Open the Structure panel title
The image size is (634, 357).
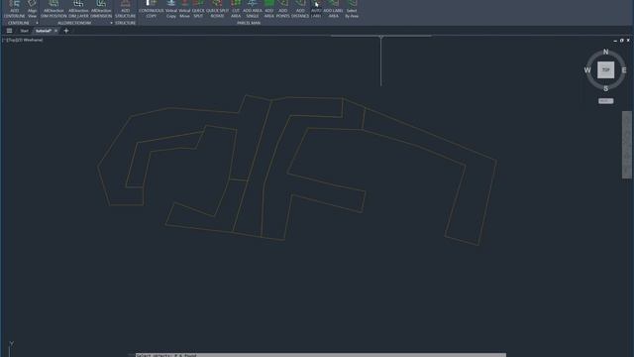(x=126, y=23)
